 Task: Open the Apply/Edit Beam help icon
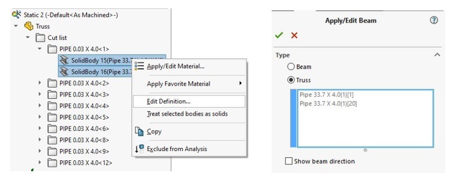pyautogui.click(x=434, y=20)
